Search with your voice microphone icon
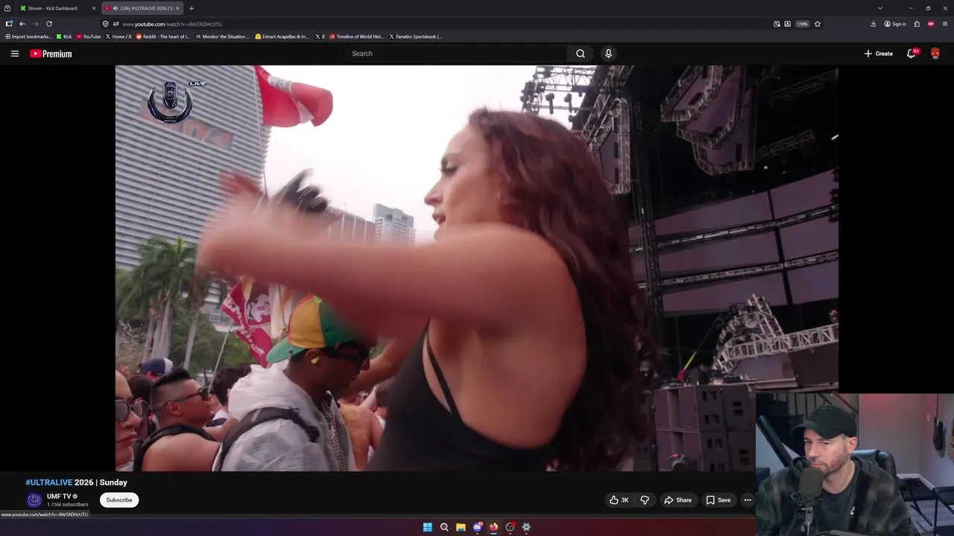The width and height of the screenshot is (954, 536). 608,54
